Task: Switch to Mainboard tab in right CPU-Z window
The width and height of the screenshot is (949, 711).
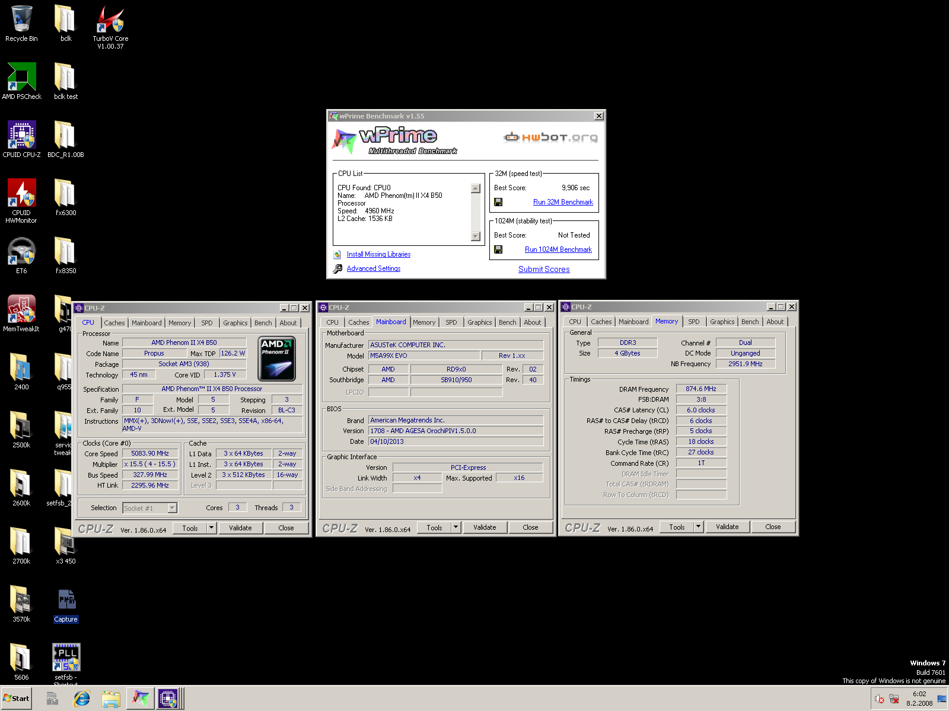Action: [x=633, y=322]
